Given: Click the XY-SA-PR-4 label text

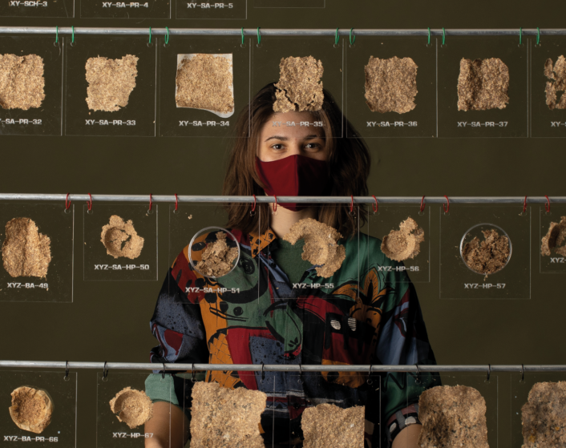Looking at the screenshot, I should click(125, 5).
